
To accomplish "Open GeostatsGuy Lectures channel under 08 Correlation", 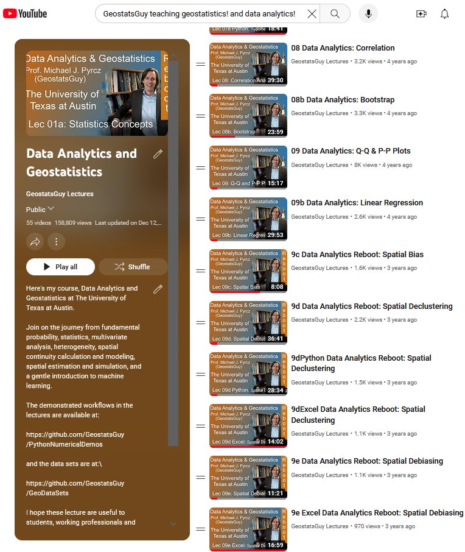I will coord(320,62).
